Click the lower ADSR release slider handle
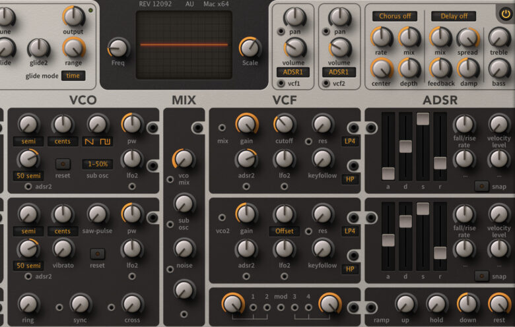 coord(440,253)
